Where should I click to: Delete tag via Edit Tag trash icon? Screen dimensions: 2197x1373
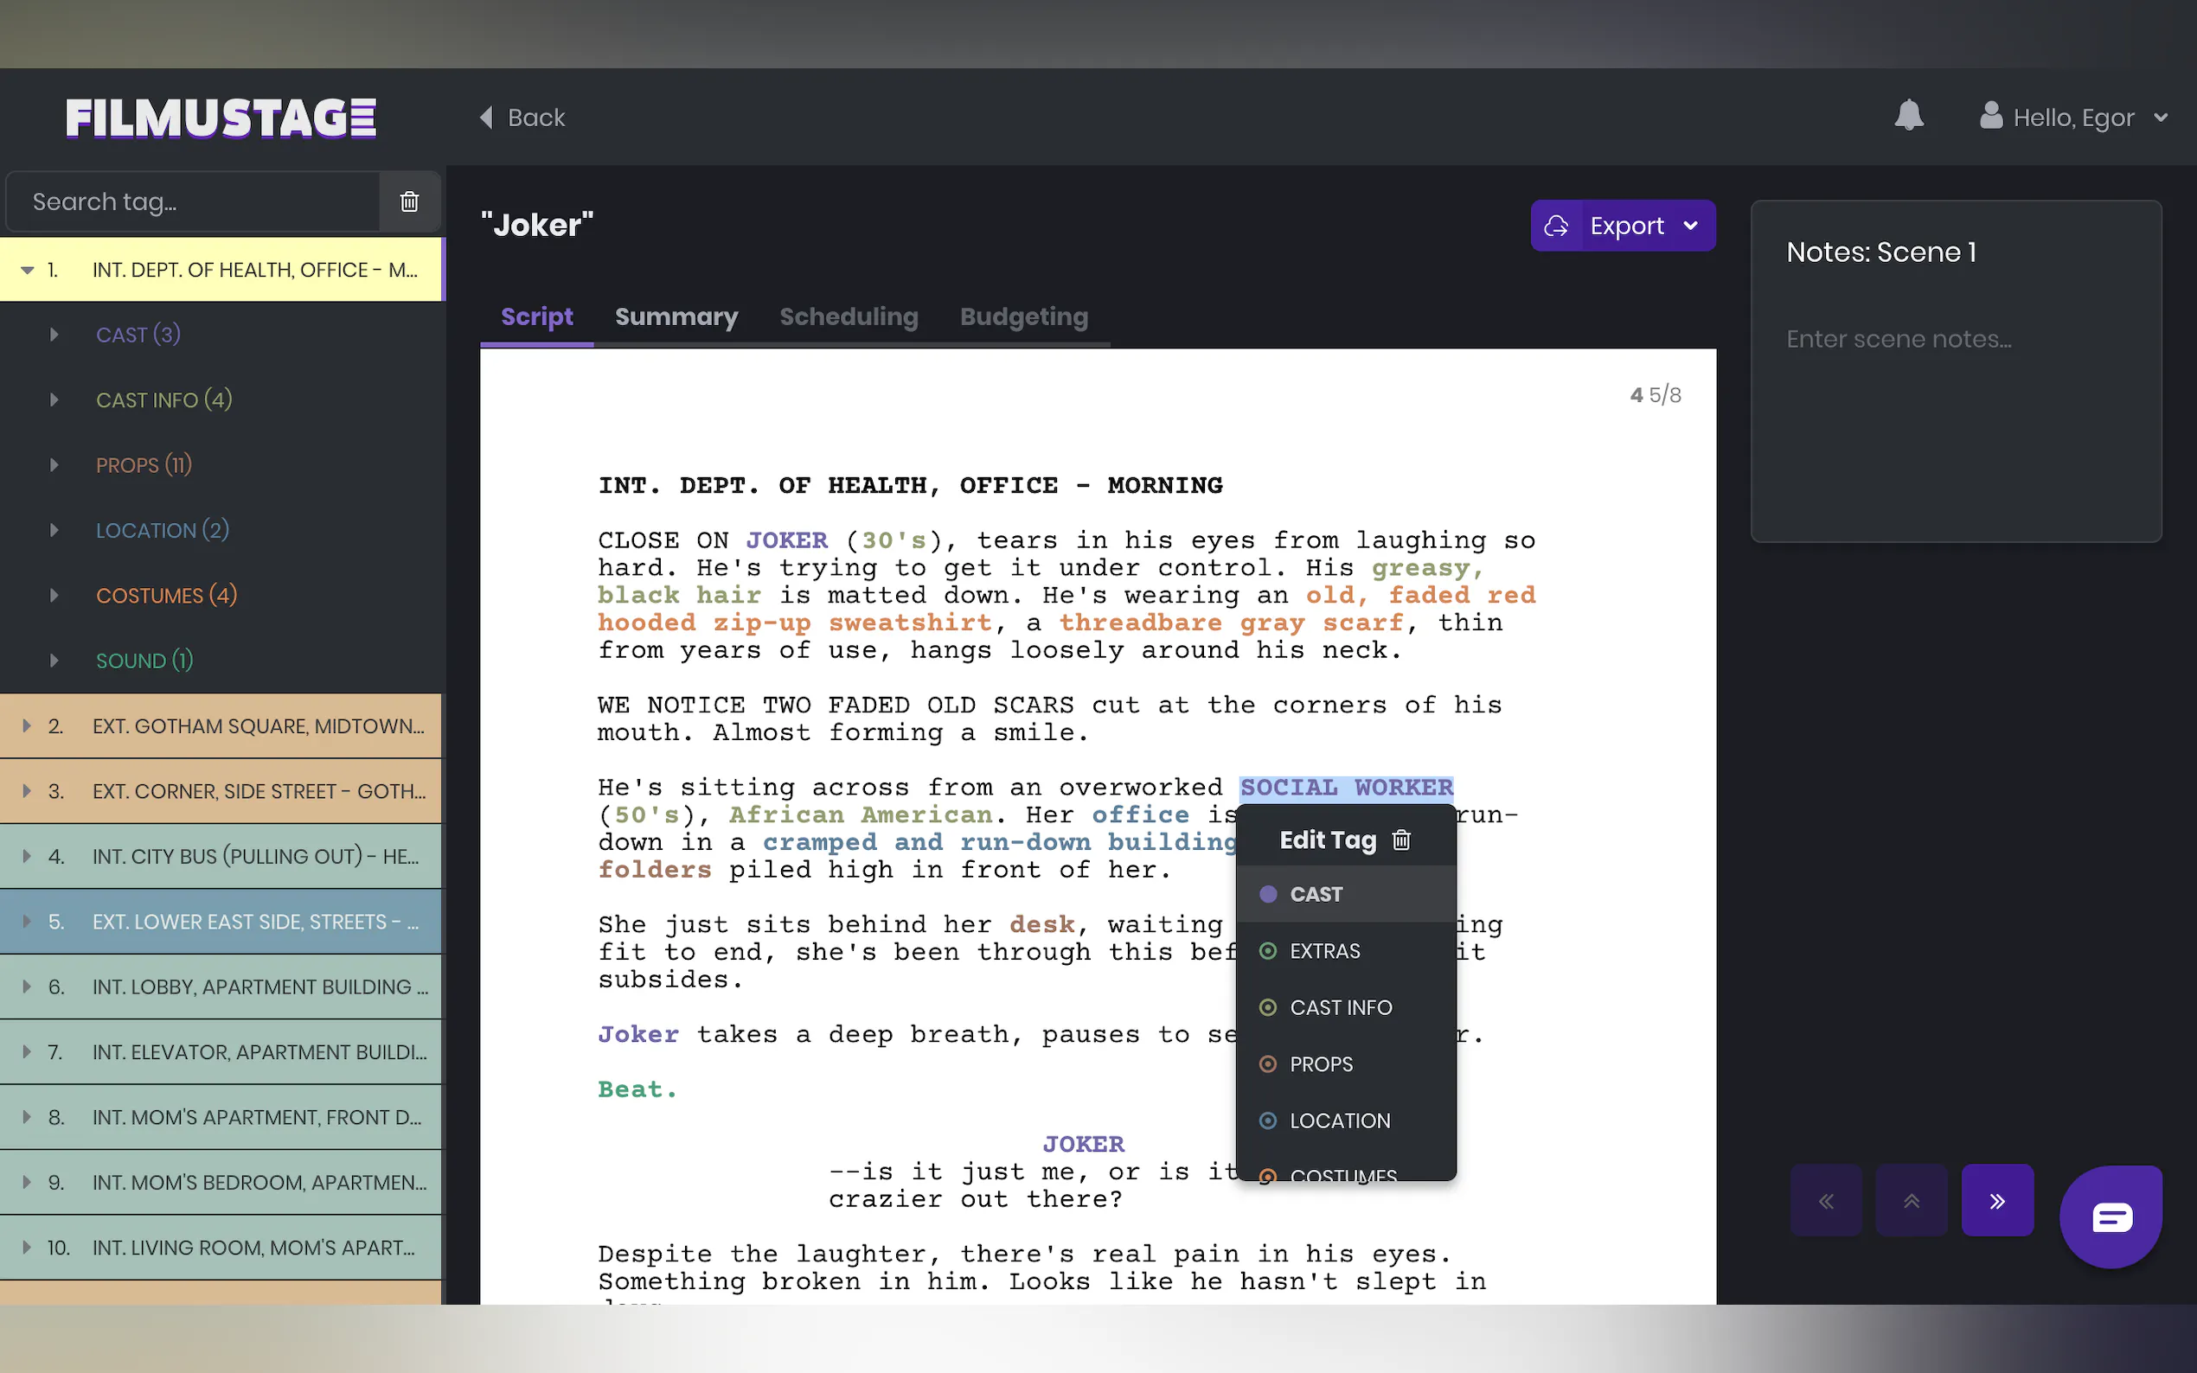(1401, 840)
